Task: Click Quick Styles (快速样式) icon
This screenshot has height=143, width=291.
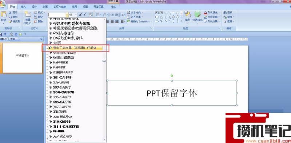Action: click(198, 15)
